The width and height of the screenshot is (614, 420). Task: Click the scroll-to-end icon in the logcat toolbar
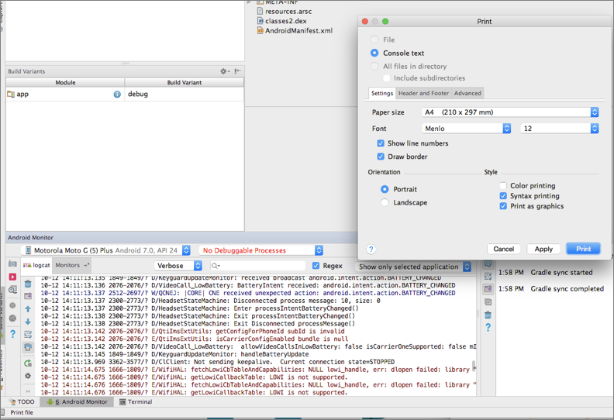pos(28,296)
